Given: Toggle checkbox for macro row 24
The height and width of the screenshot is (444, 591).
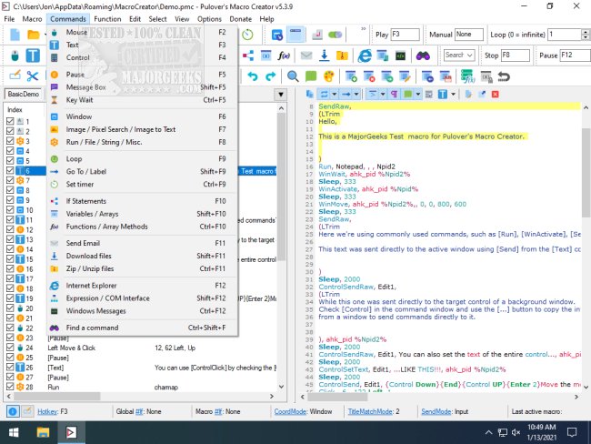Looking at the screenshot, I should tap(10, 347).
